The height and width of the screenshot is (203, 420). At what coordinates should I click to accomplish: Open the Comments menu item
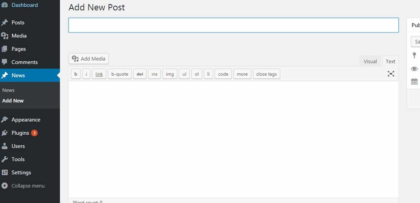(24, 62)
